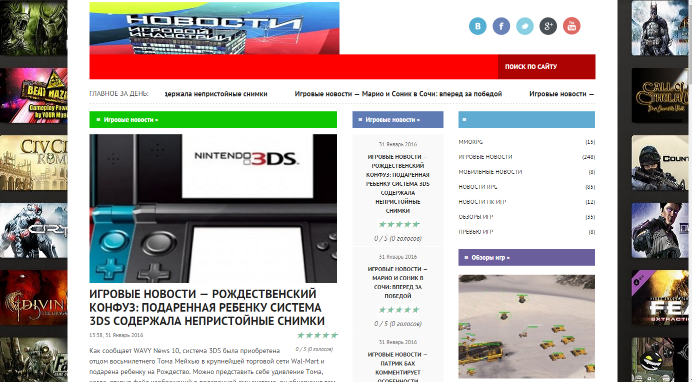The image size is (692, 382).
Task: Select the Мобильные новости category
Action: point(490,172)
